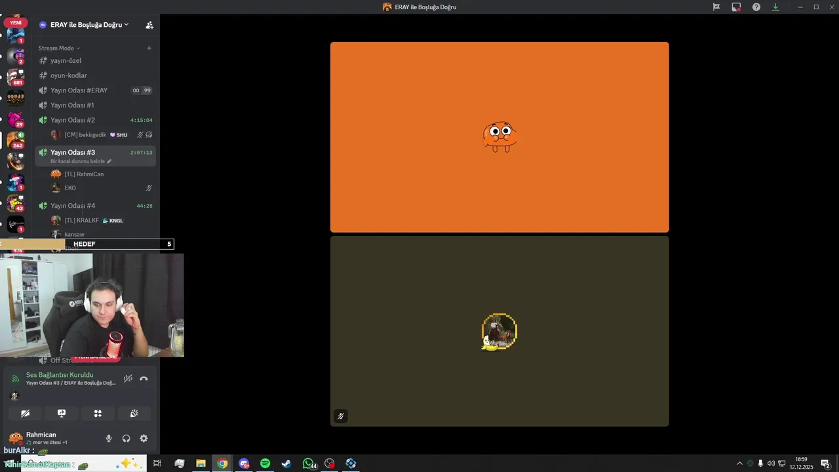Open the yayın-özel text channel
This screenshot has height=472, width=839.
pyautogui.click(x=96, y=60)
